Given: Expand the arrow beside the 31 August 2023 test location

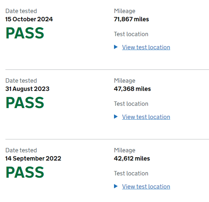Looking at the screenshot, I should [x=116, y=117].
